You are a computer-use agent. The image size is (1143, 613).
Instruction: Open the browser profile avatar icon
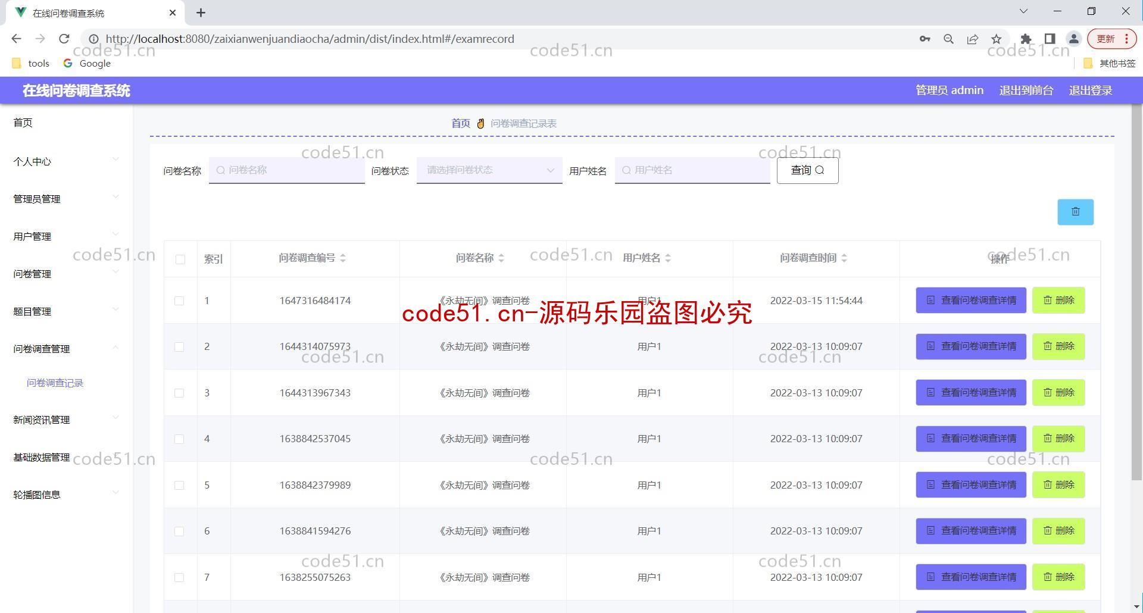tap(1074, 39)
